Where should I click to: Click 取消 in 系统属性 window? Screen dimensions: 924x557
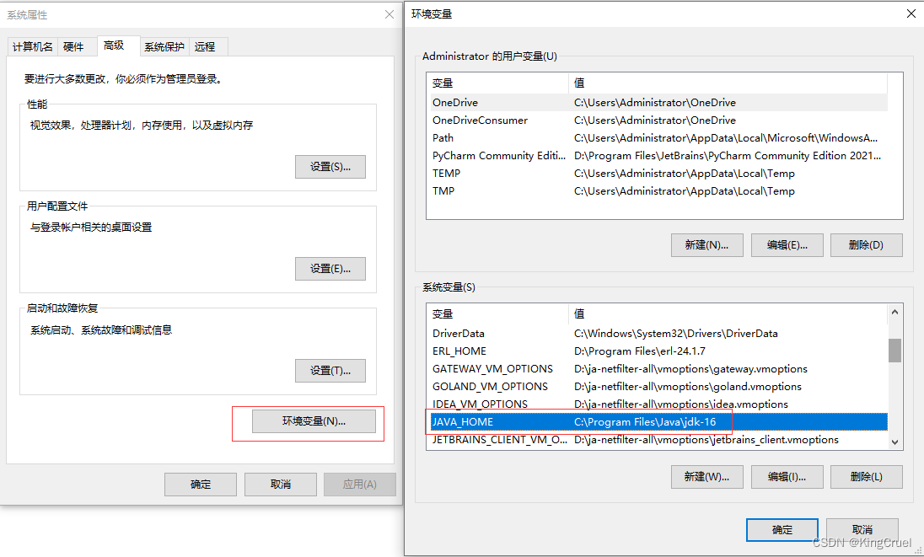click(x=280, y=484)
